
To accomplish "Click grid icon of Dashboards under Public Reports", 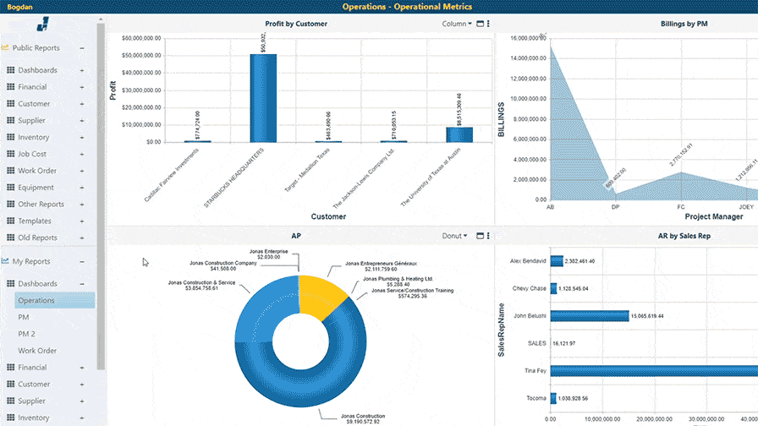I will click(x=11, y=70).
